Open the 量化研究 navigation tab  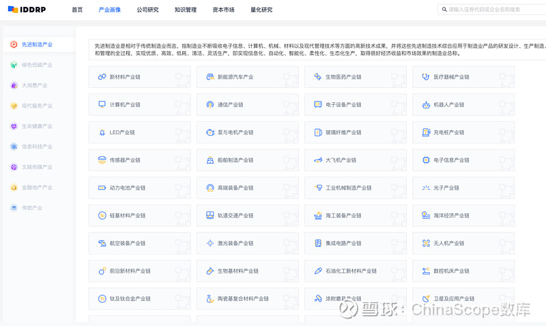[261, 10]
